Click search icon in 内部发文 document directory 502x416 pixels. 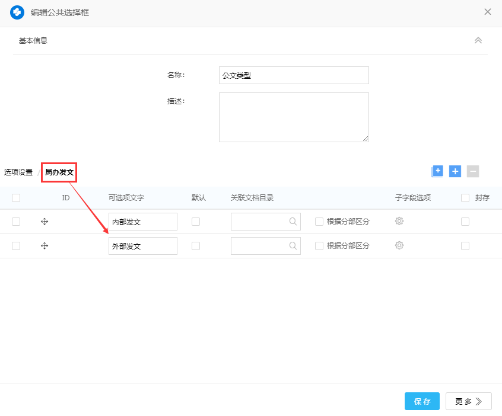click(x=293, y=222)
